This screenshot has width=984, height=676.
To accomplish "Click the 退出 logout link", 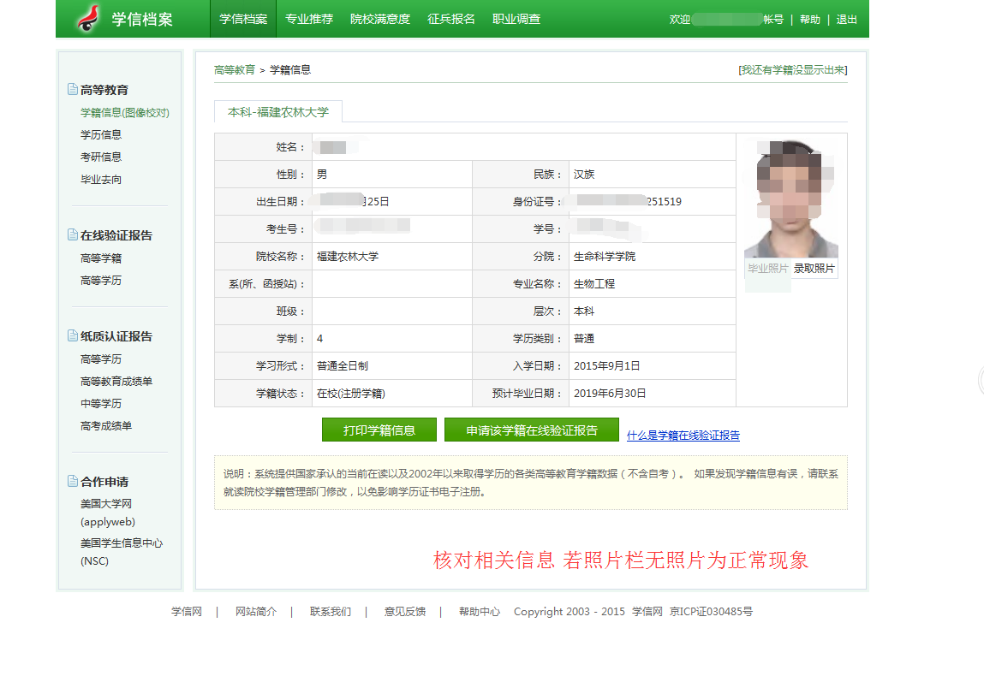I will click(x=846, y=20).
